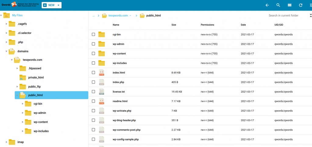Switch to grid view icon
The width and height of the screenshot is (312, 147).
pos(289,5)
